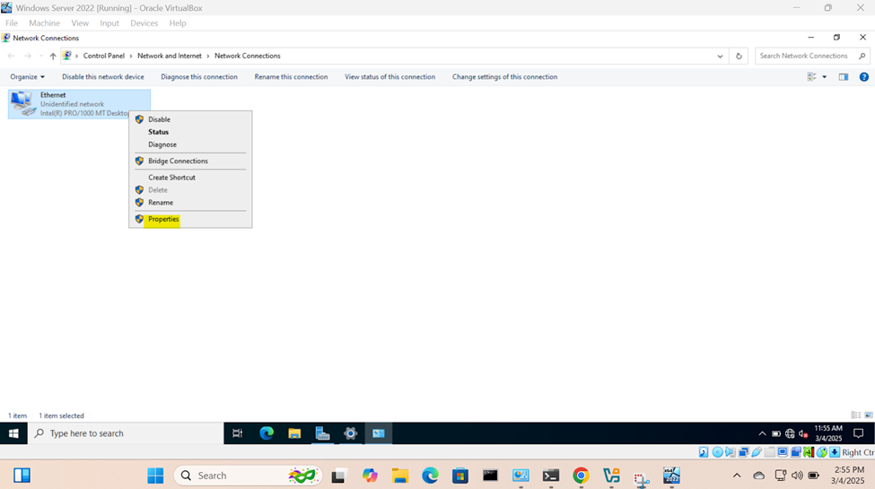This screenshot has width=875, height=489.
Task: Open Task View in guest taskbar
Action: [237, 433]
